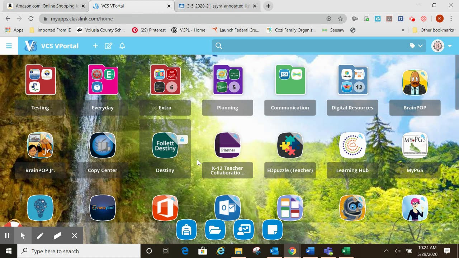Launch the BrainPOP app
This screenshot has width=459, height=258.
pos(415,82)
